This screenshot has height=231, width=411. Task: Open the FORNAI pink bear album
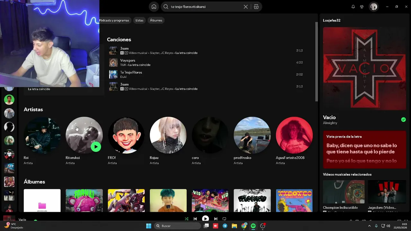coord(84,201)
